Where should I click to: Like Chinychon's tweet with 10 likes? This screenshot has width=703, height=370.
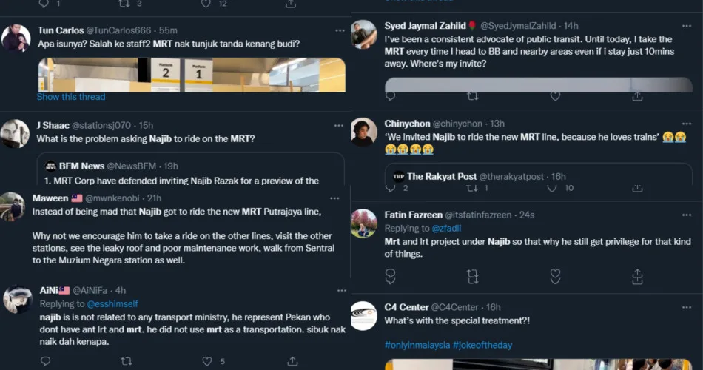pyautogui.click(x=553, y=189)
